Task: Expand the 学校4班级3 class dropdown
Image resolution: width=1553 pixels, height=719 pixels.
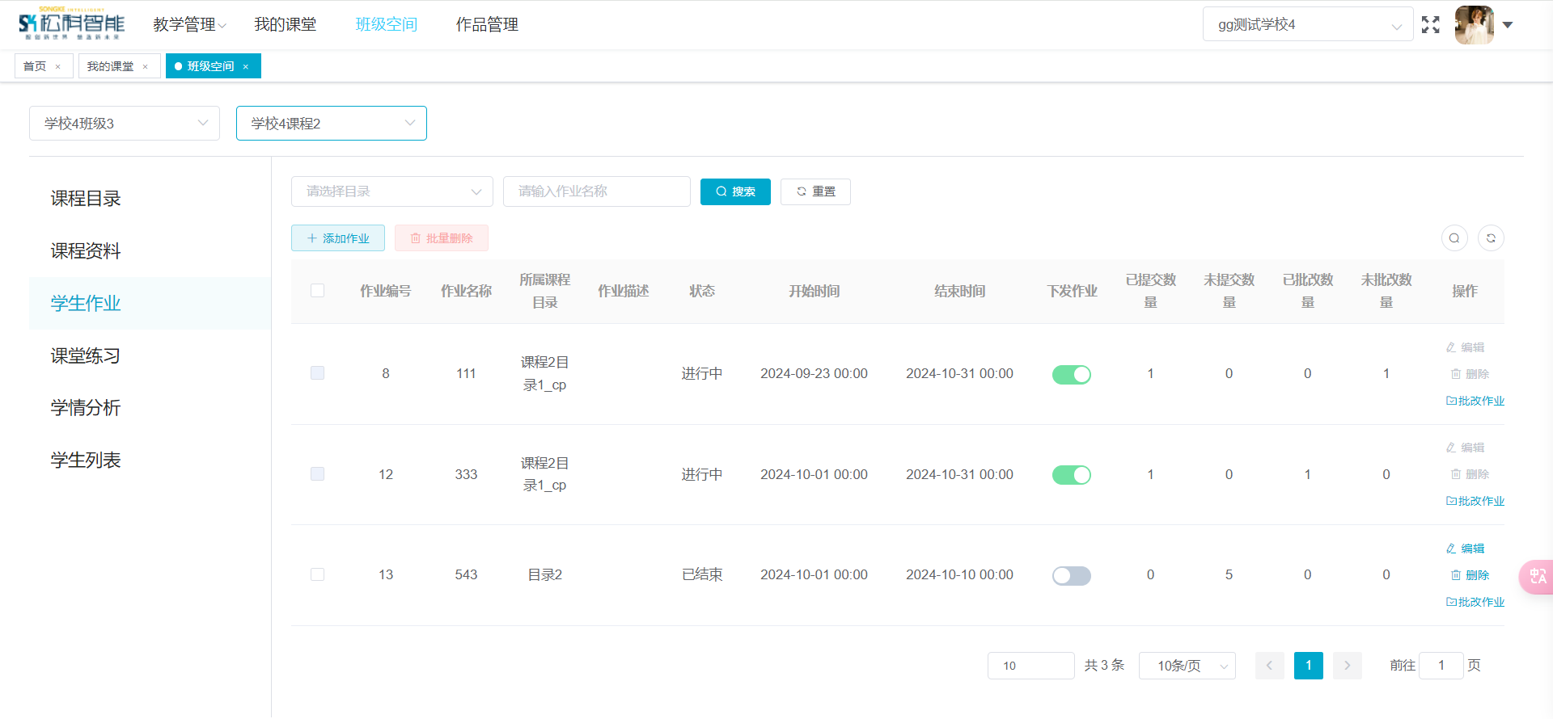Action: coord(125,124)
